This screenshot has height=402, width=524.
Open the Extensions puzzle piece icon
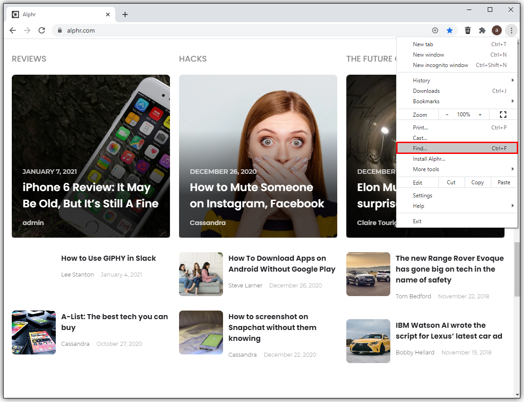(482, 30)
